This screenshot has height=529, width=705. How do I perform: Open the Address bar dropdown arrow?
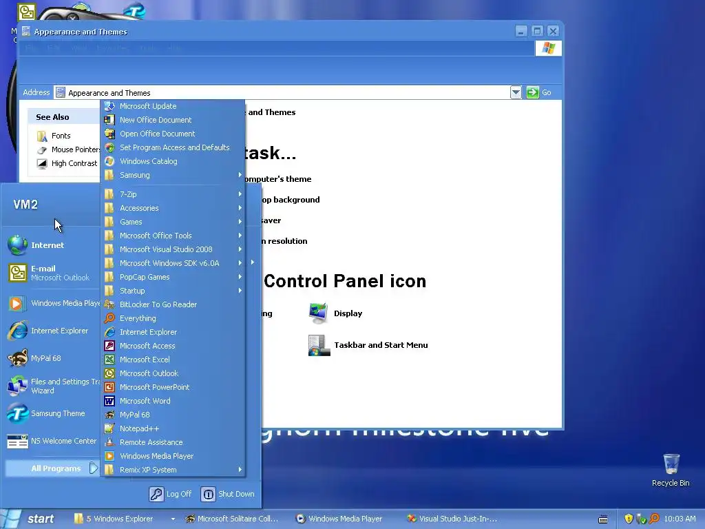516,93
